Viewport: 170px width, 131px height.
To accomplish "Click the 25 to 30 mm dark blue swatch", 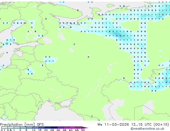I will (54, 128).
